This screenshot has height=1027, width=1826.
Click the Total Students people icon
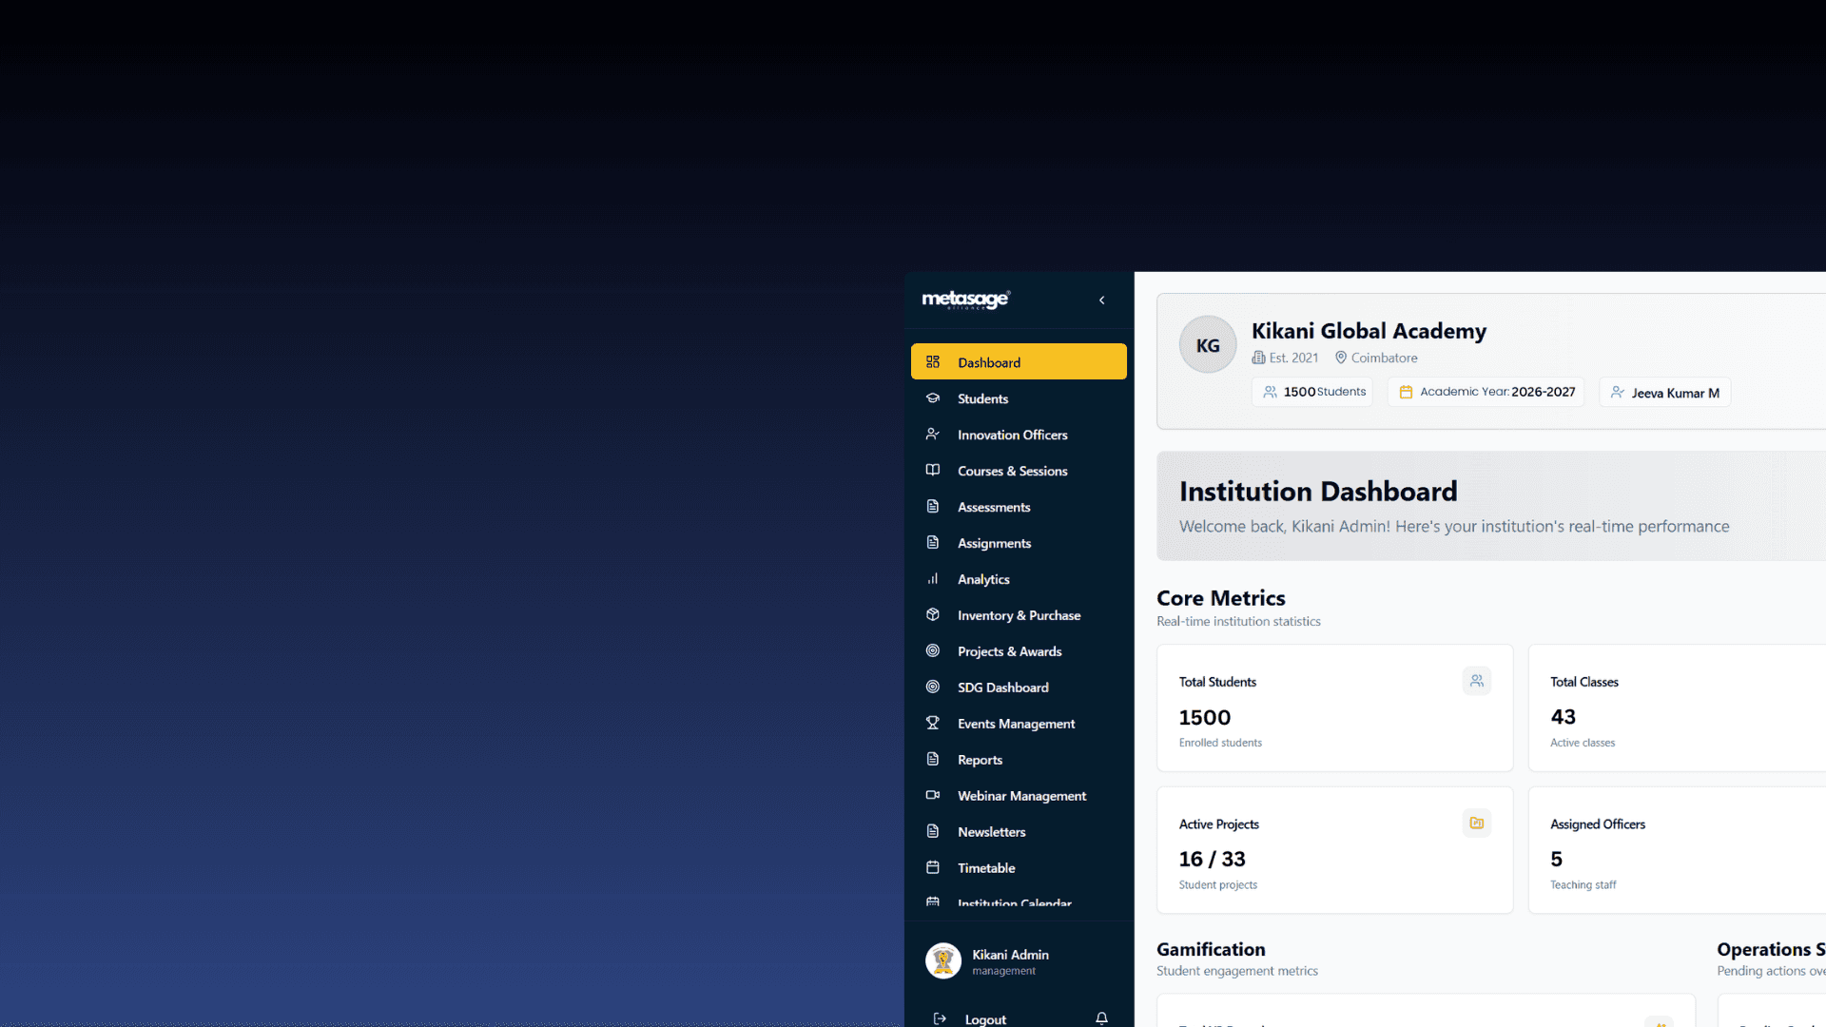pos(1476,681)
